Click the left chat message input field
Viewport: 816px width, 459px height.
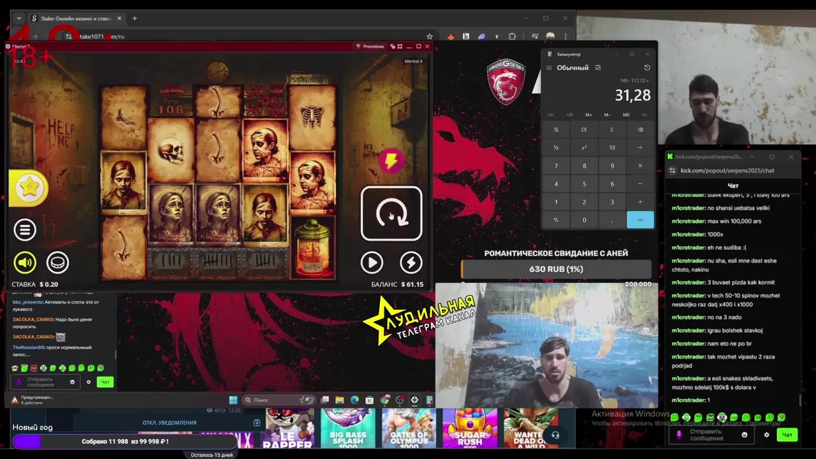pyautogui.click(x=45, y=382)
